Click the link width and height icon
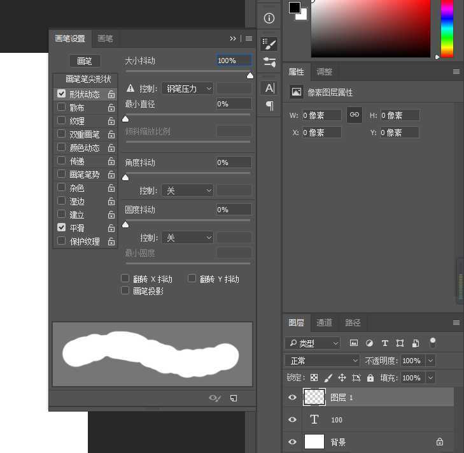The image size is (464, 453). (x=355, y=115)
